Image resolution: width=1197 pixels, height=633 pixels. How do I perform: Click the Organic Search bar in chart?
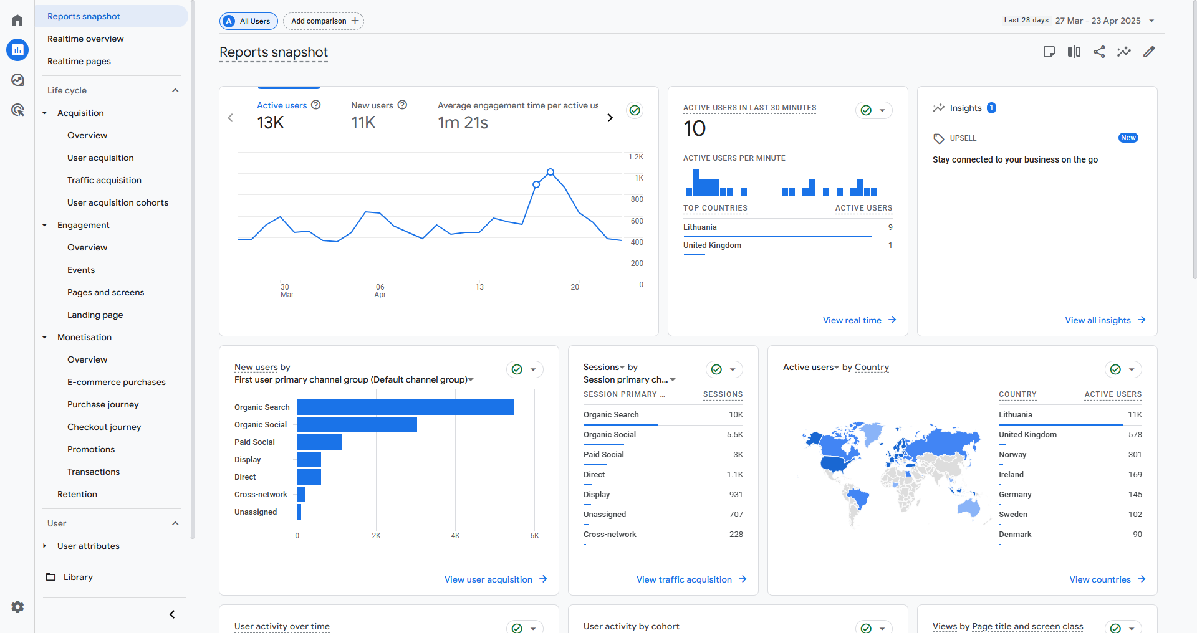coord(405,407)
